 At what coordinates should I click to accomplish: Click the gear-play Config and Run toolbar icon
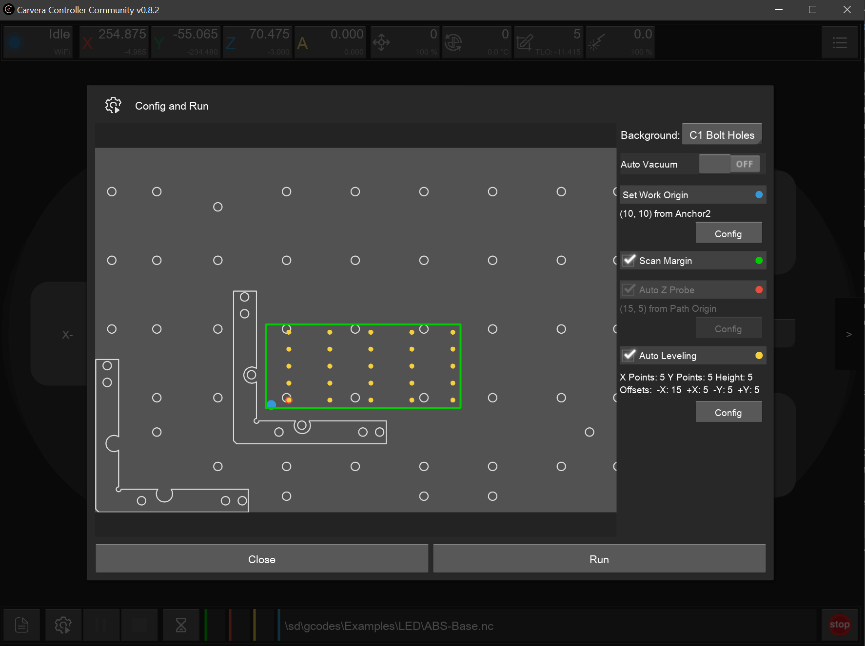click(63, 624)
